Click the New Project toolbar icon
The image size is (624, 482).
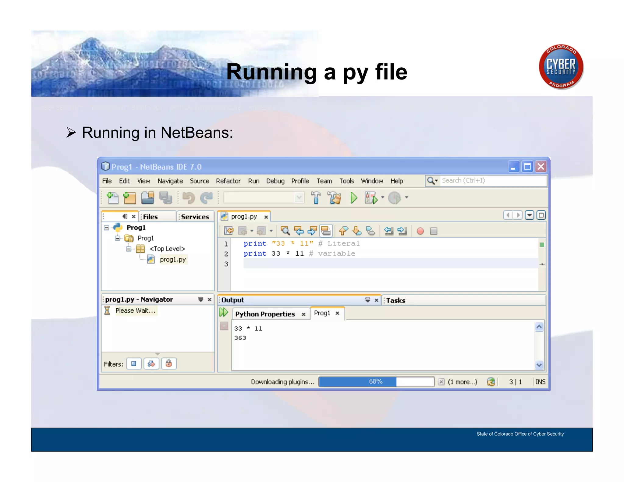coord(129,198)
